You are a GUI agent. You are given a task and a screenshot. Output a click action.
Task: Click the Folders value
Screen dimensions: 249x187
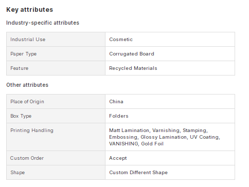coord(119,116)
